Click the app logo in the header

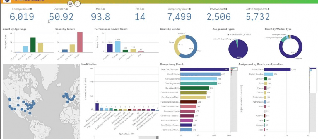[7, 1]
